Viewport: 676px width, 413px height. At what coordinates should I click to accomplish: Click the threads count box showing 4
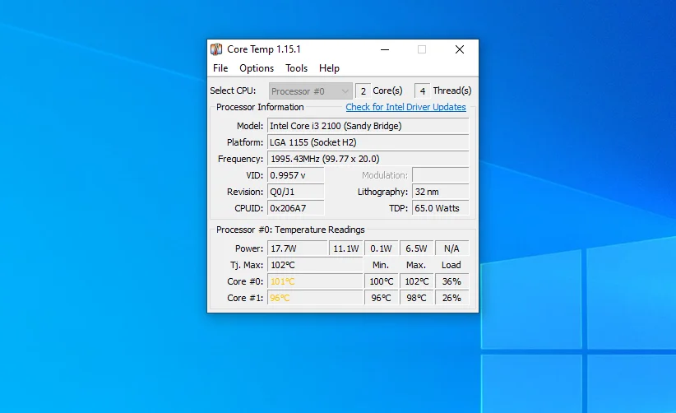point(422,91)
